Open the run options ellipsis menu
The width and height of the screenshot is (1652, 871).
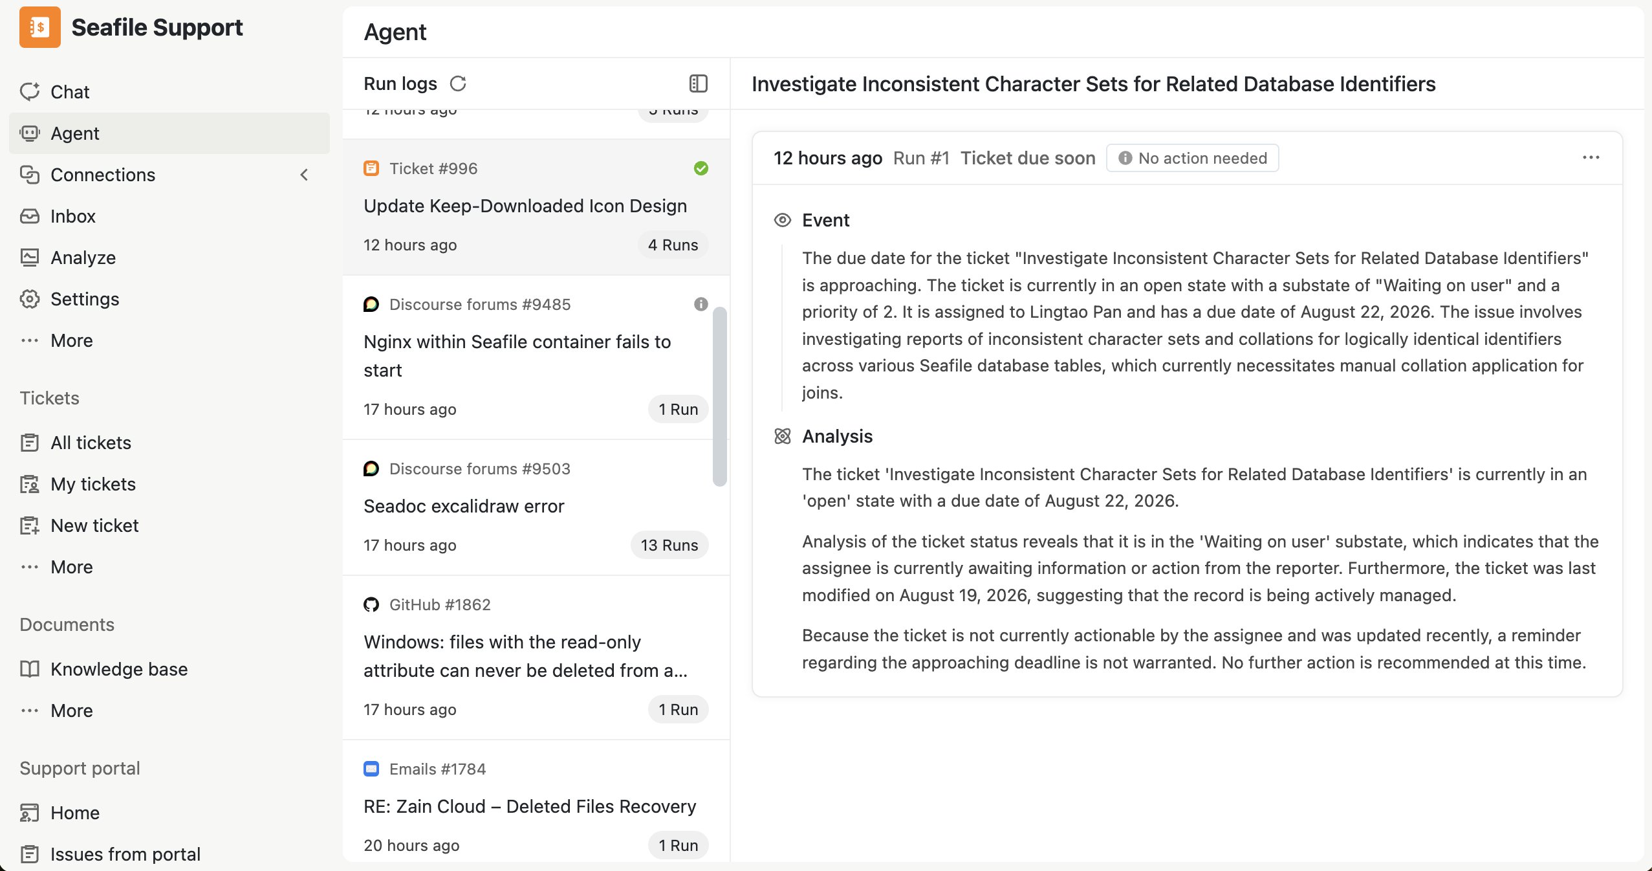pyautogui.click(x=1591, y=158)
